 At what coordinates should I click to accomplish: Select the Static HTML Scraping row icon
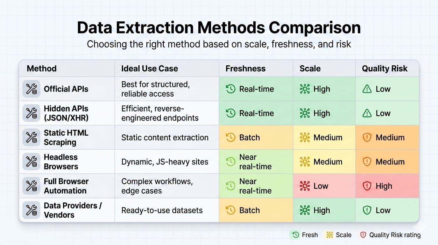(32, 137)
